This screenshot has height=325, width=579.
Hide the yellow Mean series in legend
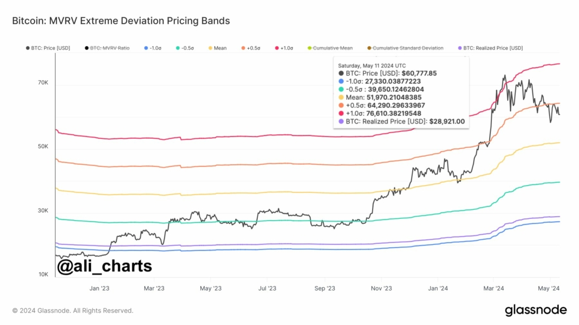[x=218, y=48]
